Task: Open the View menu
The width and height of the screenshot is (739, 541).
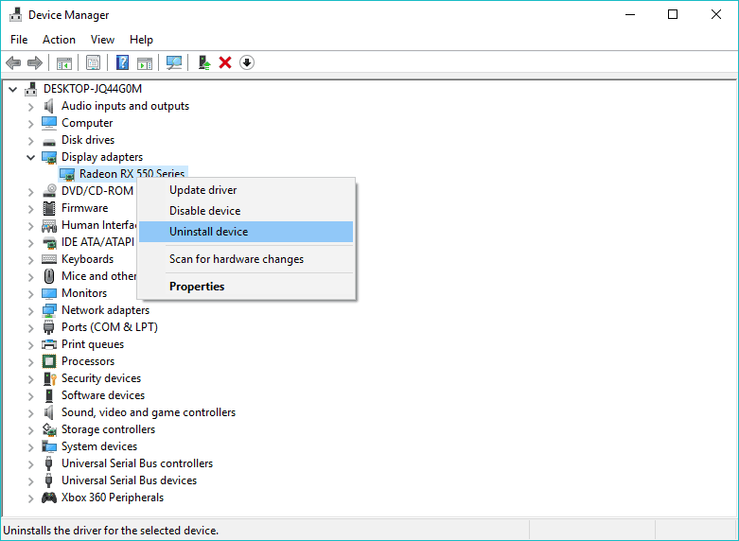Action: tap(102, 40)
